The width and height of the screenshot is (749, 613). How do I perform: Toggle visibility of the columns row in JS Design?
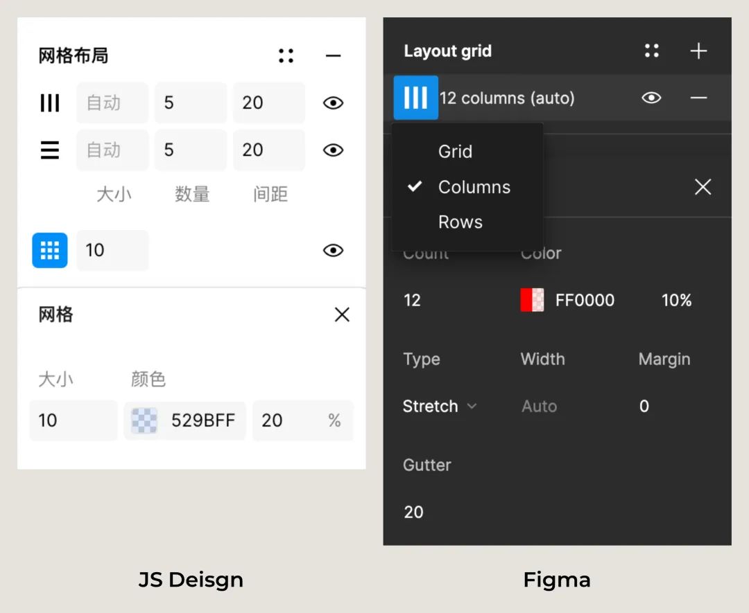(334, 103)
